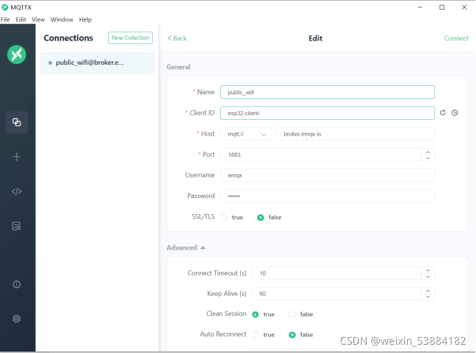The width and height of the screenshot is (476, 353).
Task: Click the Port field showing 1883
Action: (x=321, y=155)
